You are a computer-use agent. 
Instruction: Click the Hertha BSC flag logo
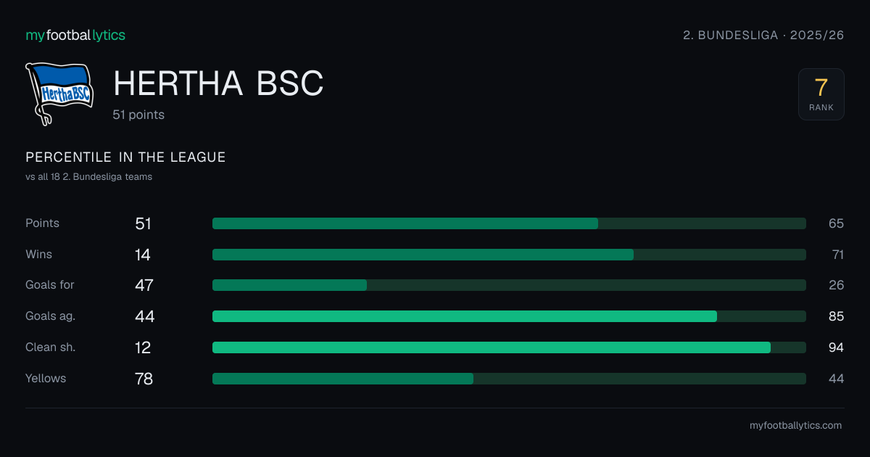pos(60,94)
